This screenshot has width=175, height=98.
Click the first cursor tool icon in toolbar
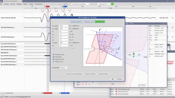click(47, 4)
